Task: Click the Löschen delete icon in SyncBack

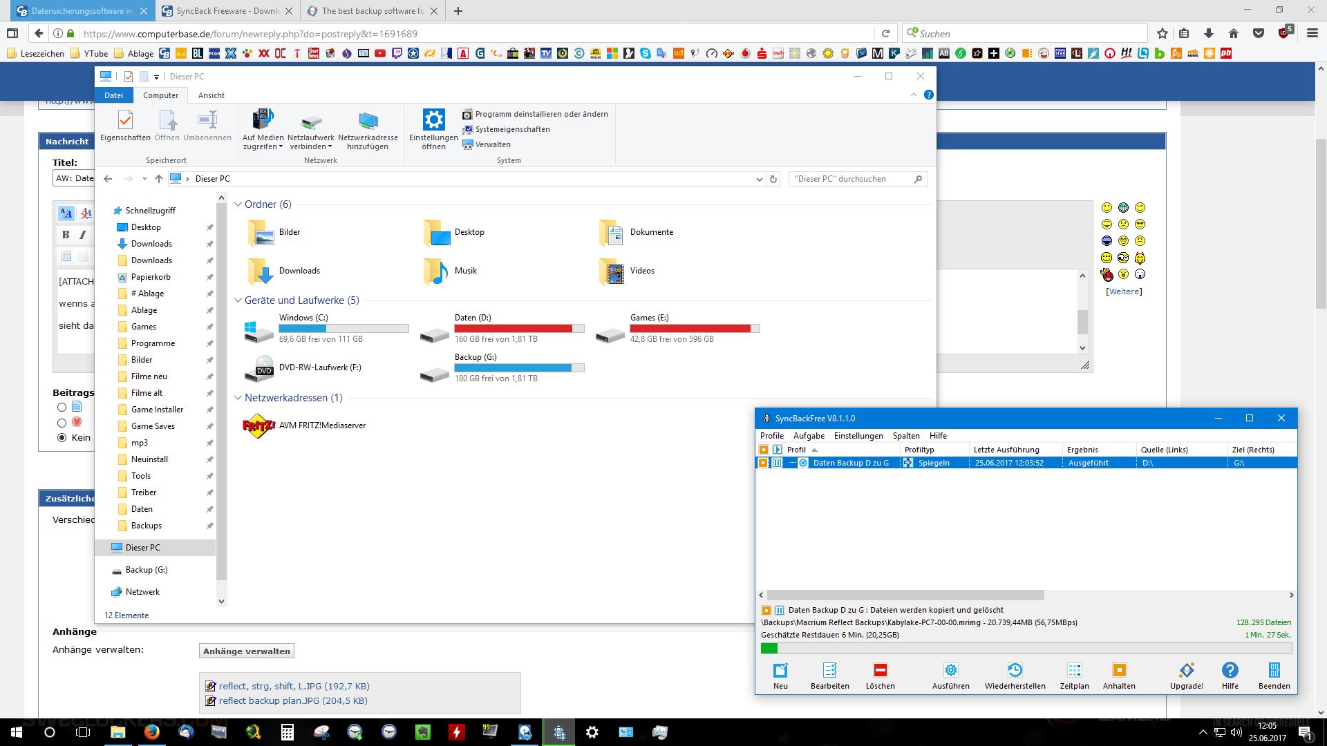Action: [x=880, y=670]
